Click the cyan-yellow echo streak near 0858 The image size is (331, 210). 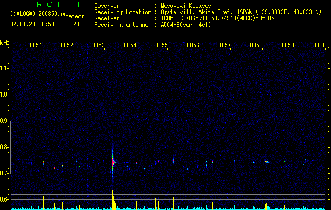pos(267,162)
